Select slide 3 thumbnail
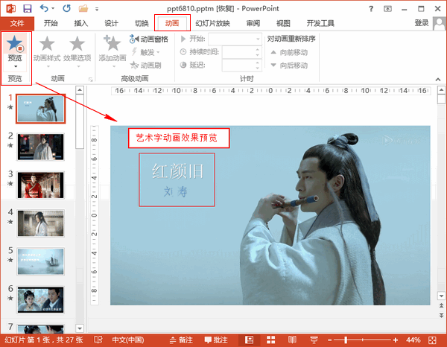The width and height of the screenshot is (447, 347). [40, 185]
